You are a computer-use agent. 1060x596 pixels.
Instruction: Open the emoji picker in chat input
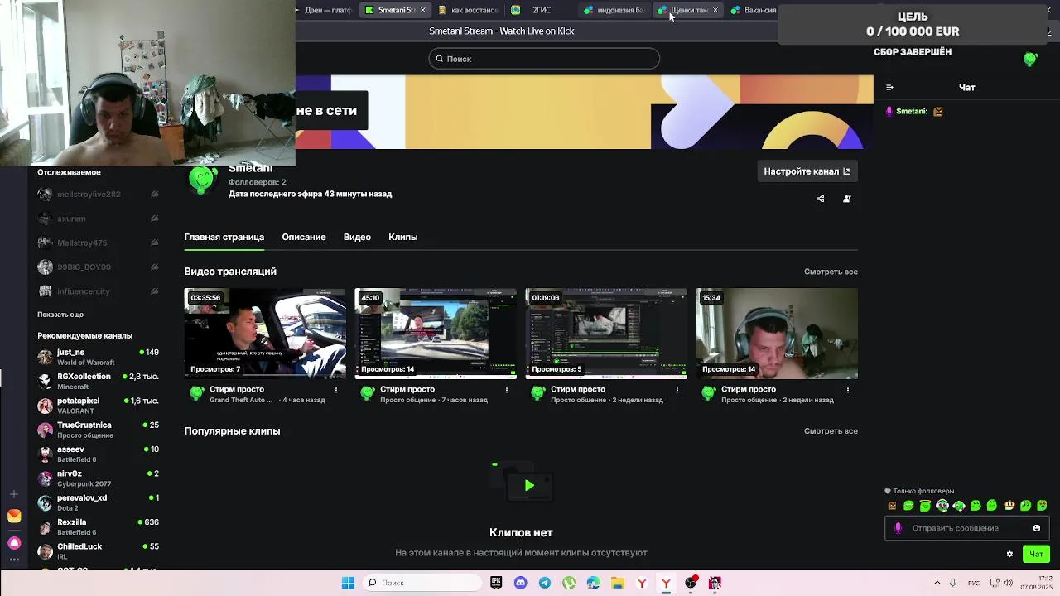click(x=1037, y=528)
